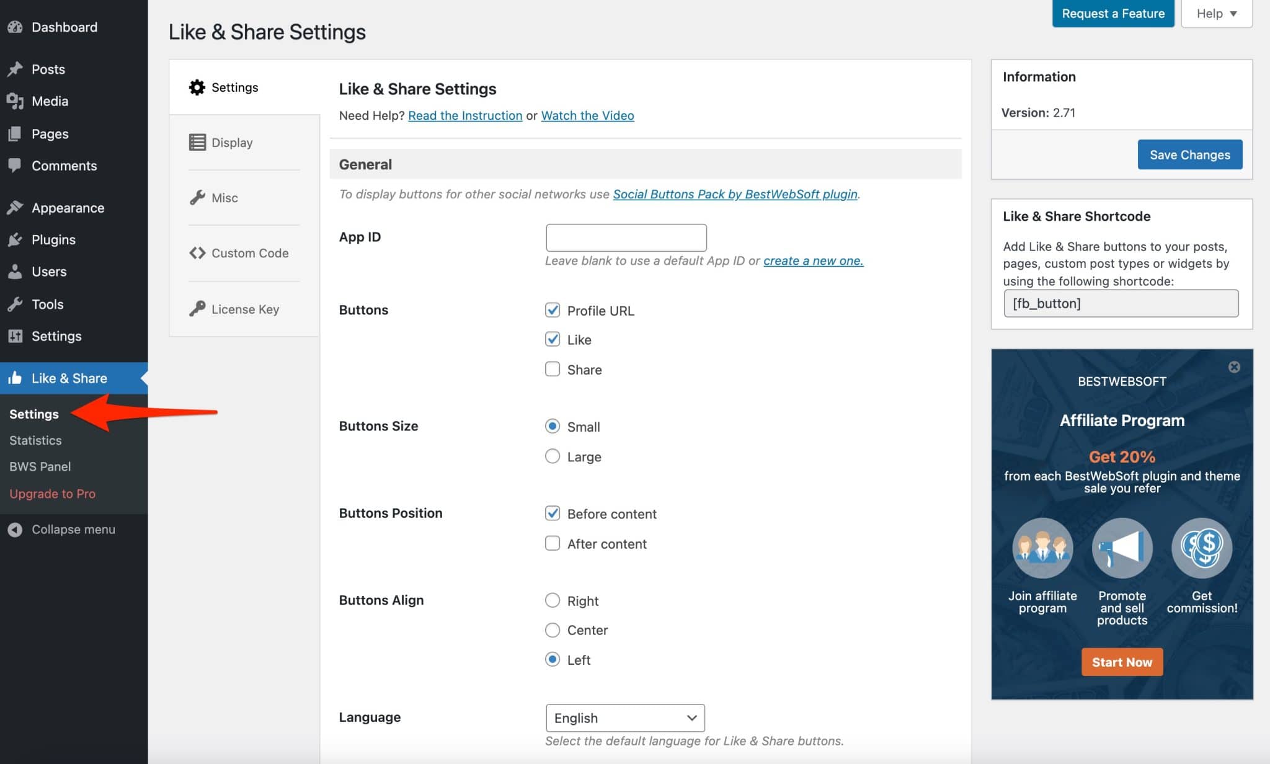1270x764 pixels.
Task: Click the Collapse menu arrow icon
Action: coord(15,530)
